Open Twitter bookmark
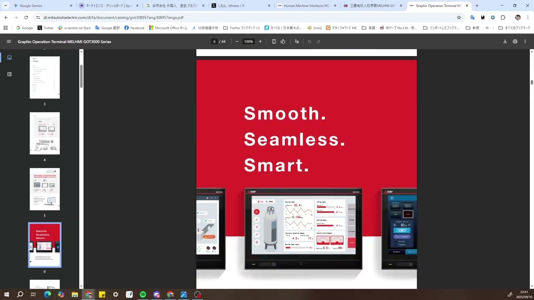Viewport: 534px width, 300px height. (45, 28)
